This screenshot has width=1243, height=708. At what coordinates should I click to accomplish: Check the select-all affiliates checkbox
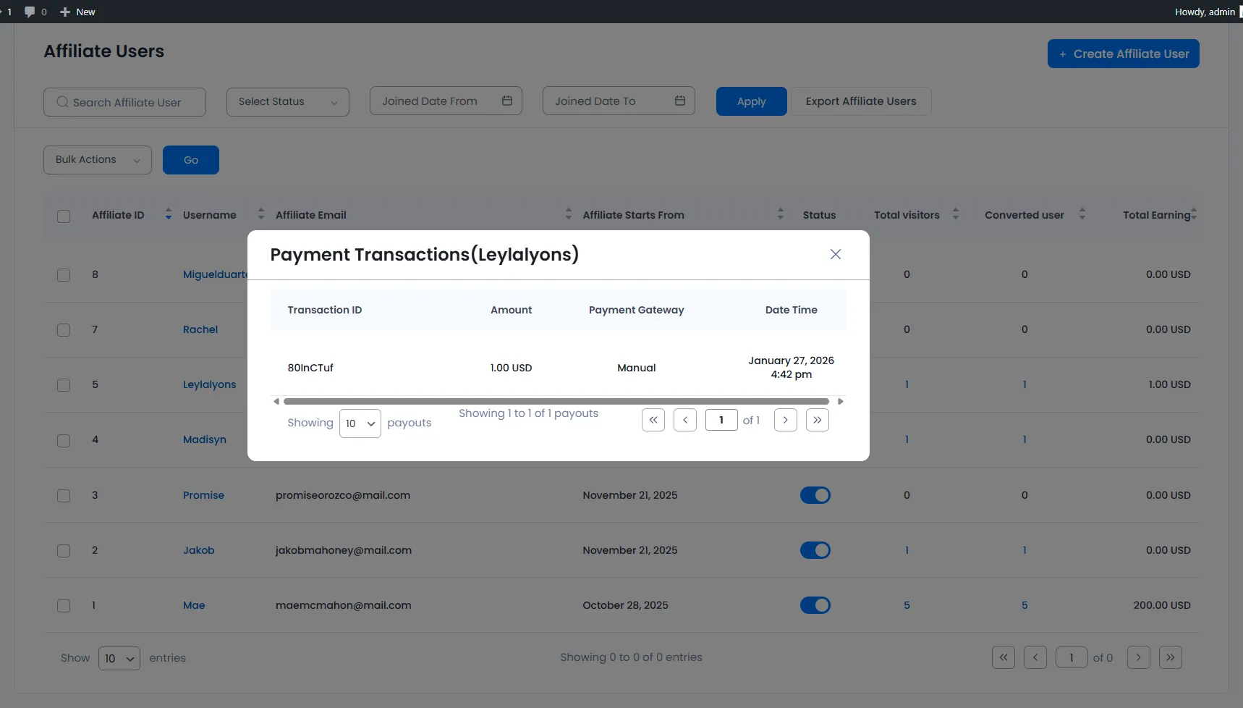(x=63, y=216)
